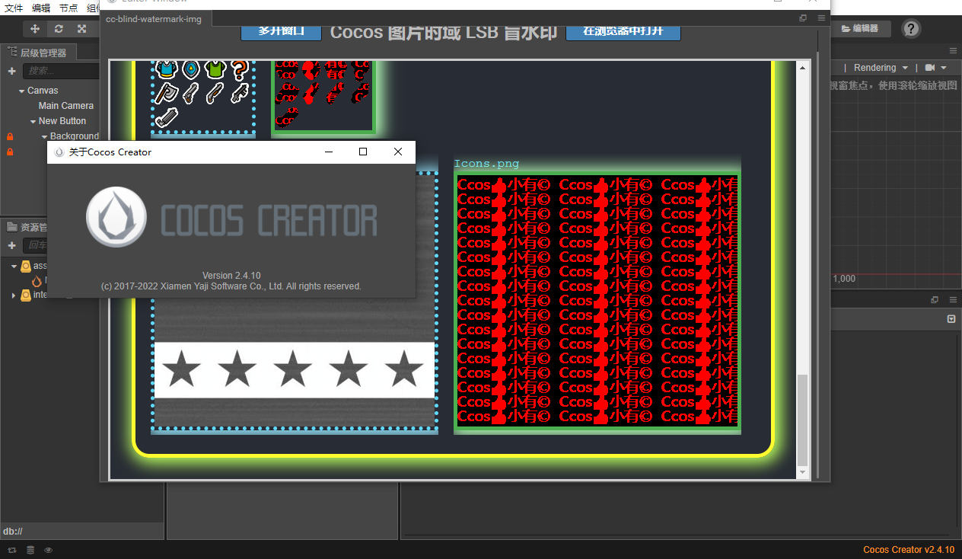Screen dimensions: 962x559
Task: Click the boxed down-arrow in lower panel
Action: [951, 319]
